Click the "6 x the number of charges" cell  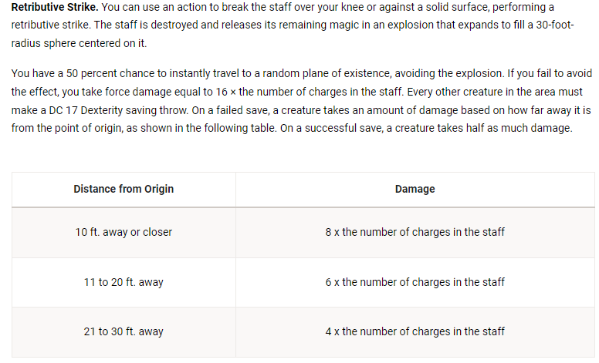[415, 282]
